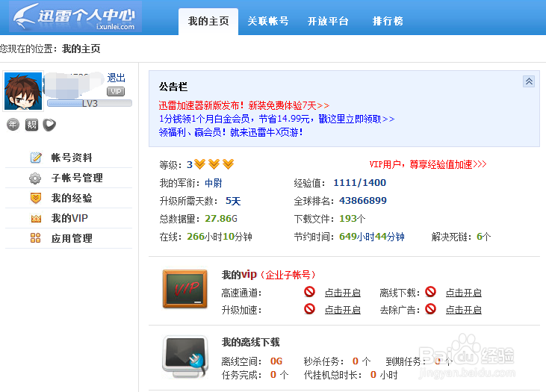
Task: Click the disabled icon beside 高速通道
Action: click(309, 292)
